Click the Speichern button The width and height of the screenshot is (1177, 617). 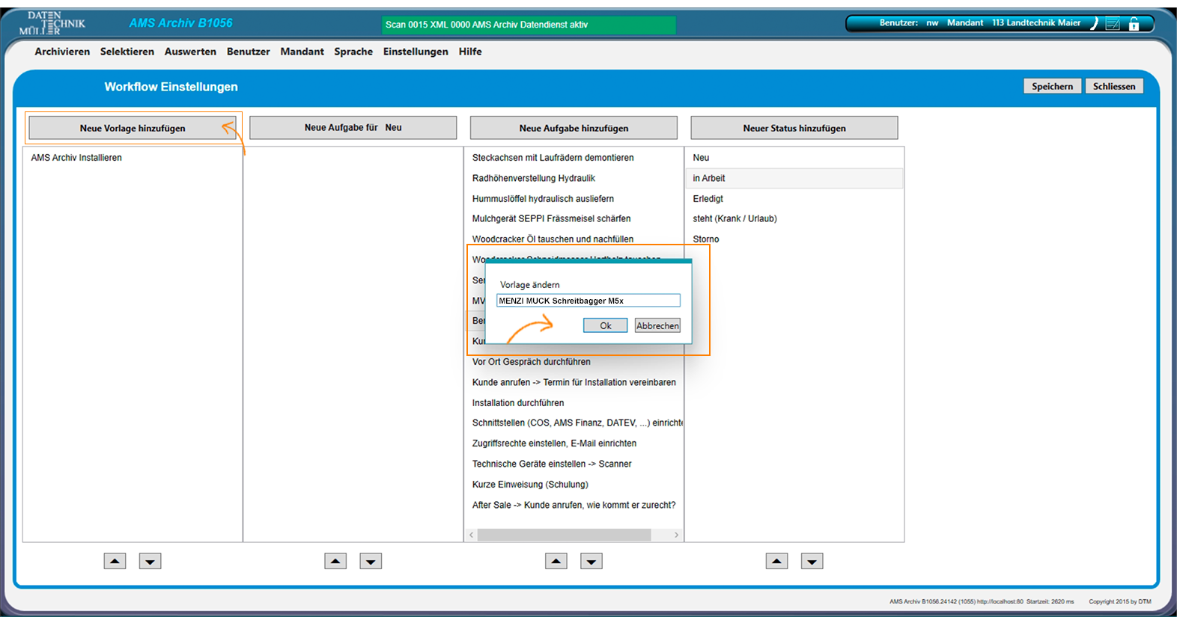(1052, 86)
